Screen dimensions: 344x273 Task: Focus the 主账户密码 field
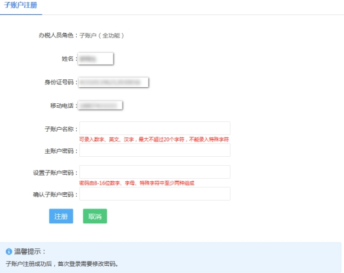[x=155, y=150]
